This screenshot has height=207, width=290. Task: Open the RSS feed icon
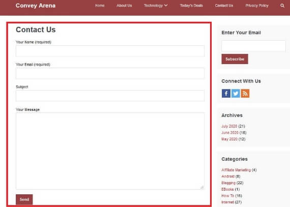245,94
